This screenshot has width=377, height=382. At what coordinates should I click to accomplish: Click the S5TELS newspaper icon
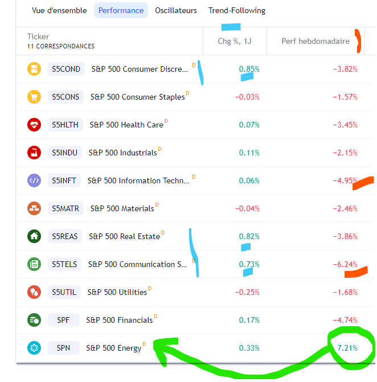34,264
